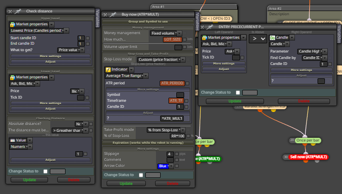Toggle Change Status to checkbox in Buy now
The image size is (342, 194).
tap(141, 175)
